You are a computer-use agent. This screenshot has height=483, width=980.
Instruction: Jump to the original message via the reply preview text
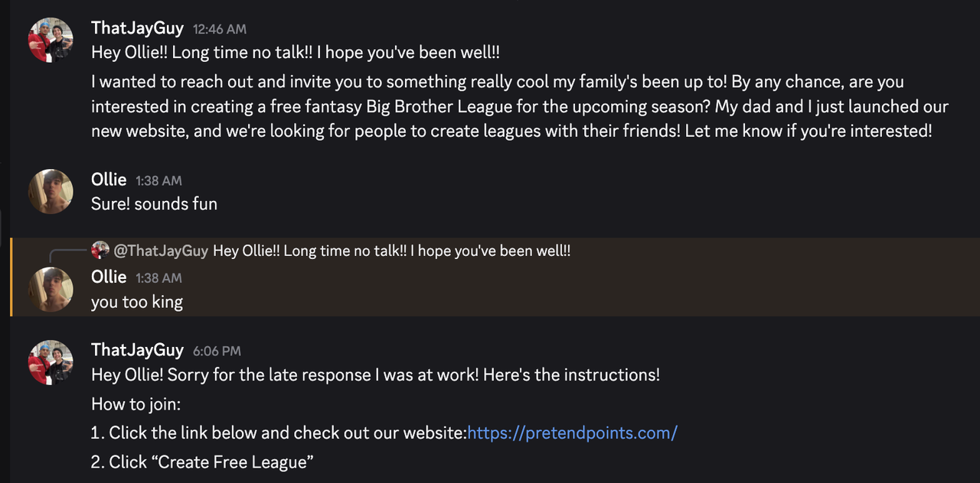coord(391,251)
